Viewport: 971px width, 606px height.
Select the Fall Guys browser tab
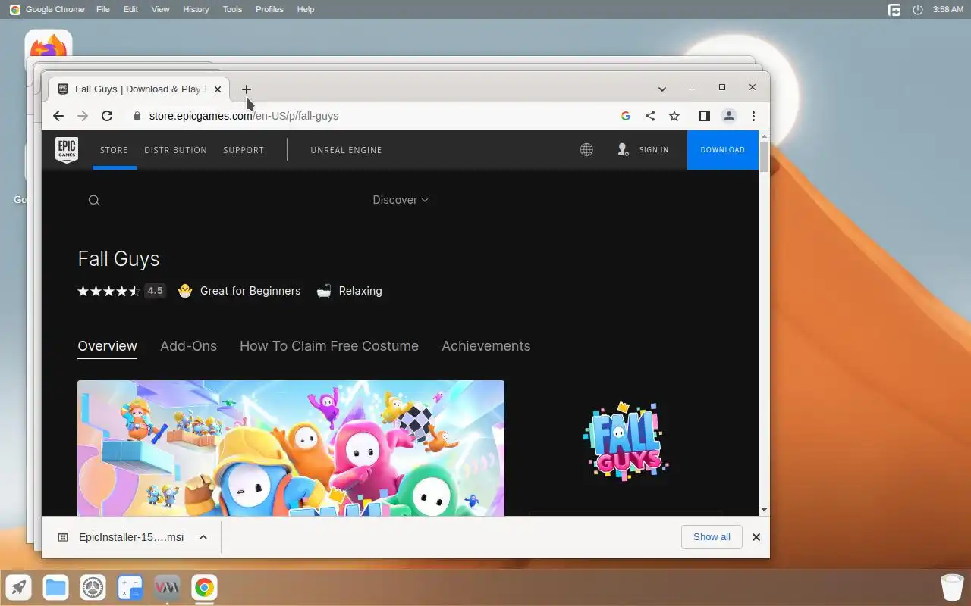pyautogui.click(x=140, y=89)
